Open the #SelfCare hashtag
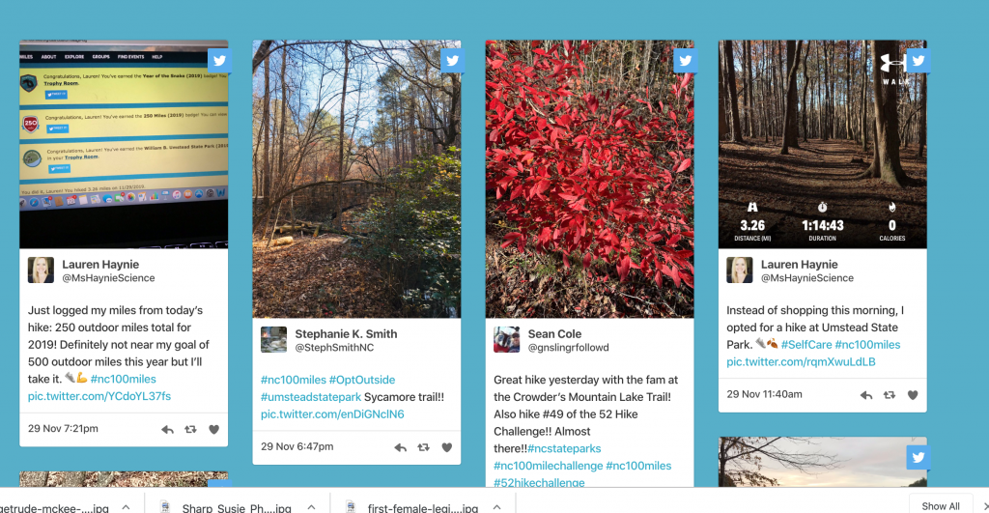Viewport: 989px width, 513px height. (x=806, y=345)
